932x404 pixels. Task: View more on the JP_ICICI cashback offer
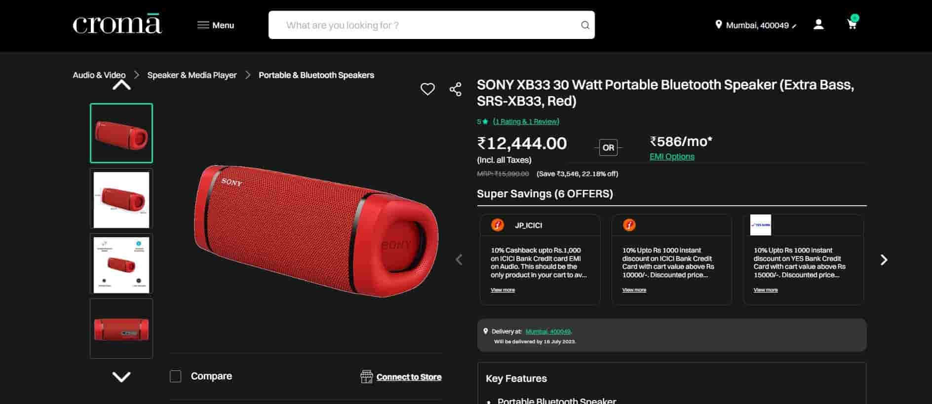coord(503,290)
